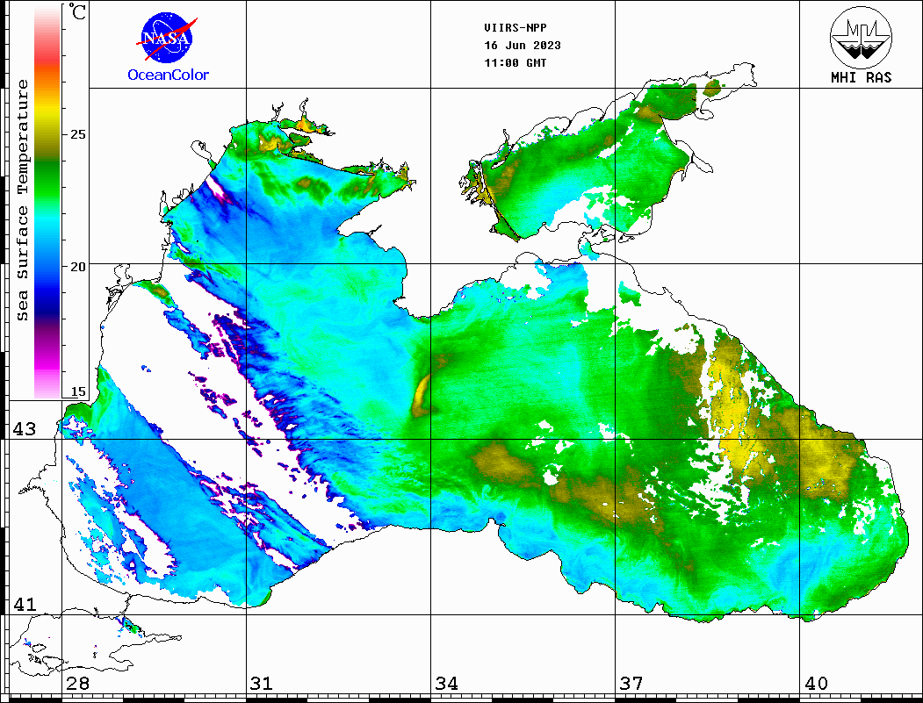This screenshot has height=703, width=923.
Task: Click longitude label 34
Action: [446, 684]
